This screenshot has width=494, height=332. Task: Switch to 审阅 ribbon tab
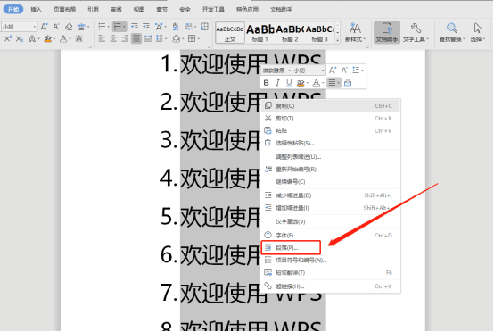(116, 10)
